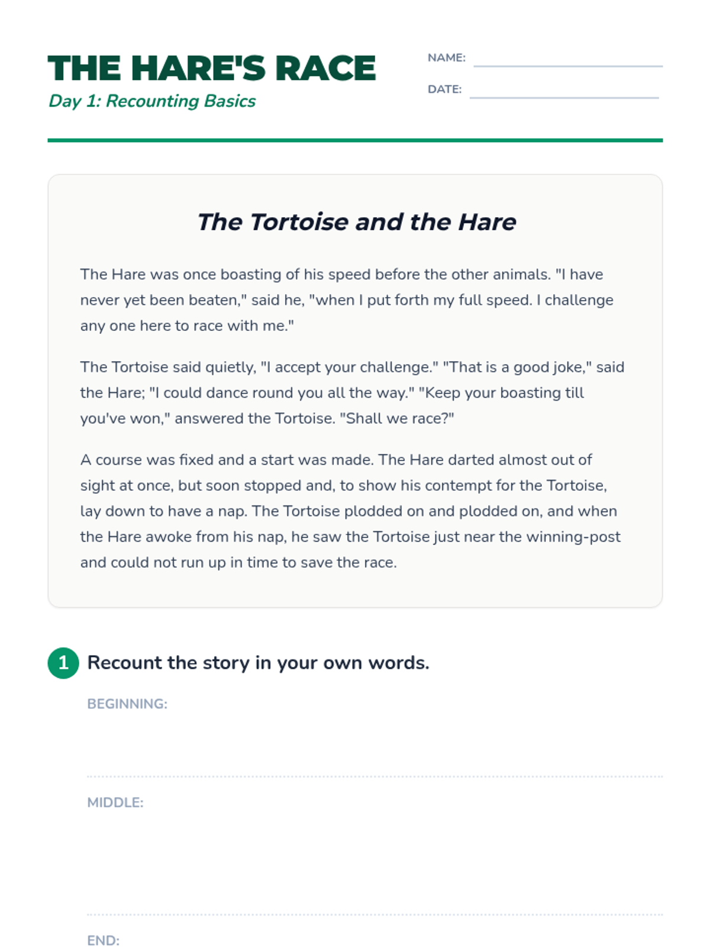Click the DATE: label text
This screenshot has height=947, width=710.
click(445, 89)
